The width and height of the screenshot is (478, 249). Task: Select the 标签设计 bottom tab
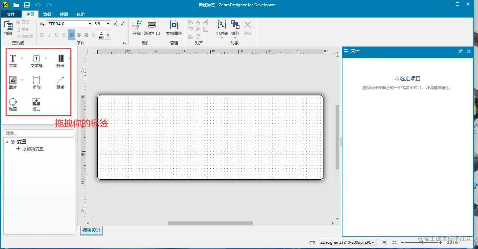point(91,230)
